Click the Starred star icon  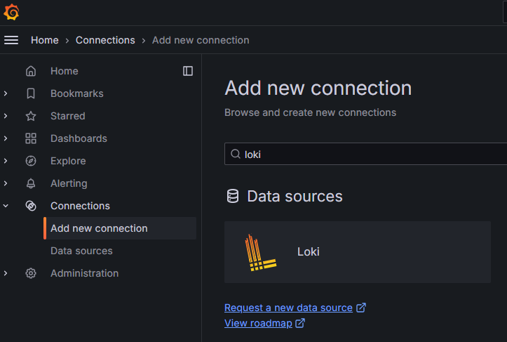coord(31,116)
